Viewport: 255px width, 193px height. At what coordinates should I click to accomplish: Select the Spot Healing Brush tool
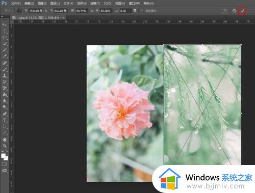5,63
